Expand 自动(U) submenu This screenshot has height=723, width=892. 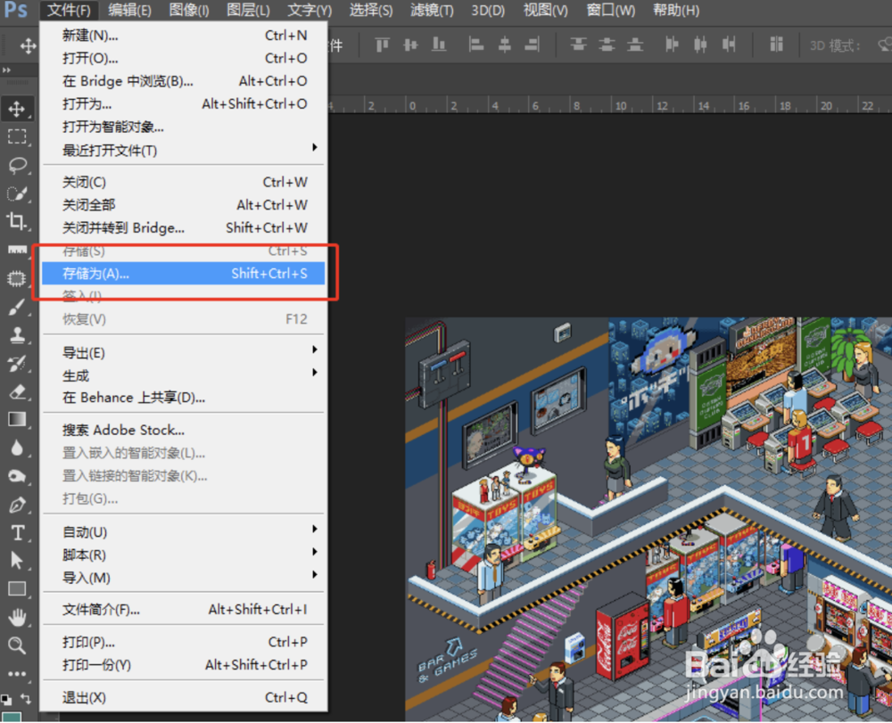183,532
